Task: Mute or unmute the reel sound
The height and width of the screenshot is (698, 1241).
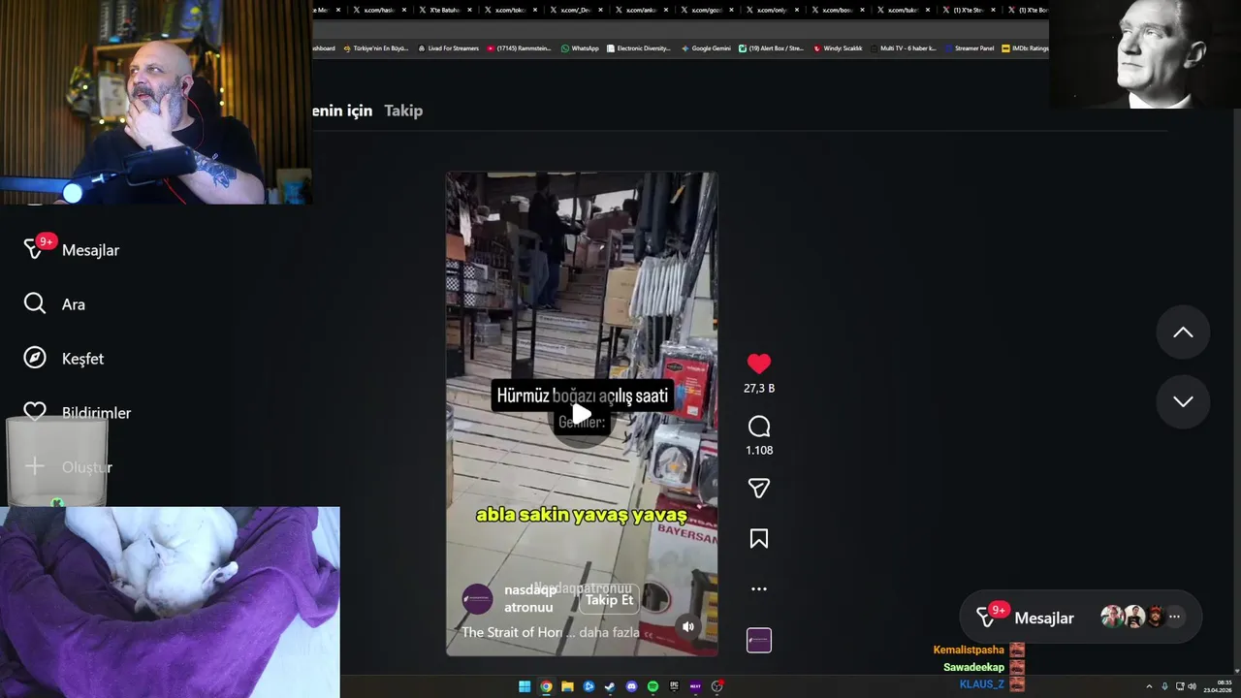Action: pyautogui.click(x=688, y=626)
